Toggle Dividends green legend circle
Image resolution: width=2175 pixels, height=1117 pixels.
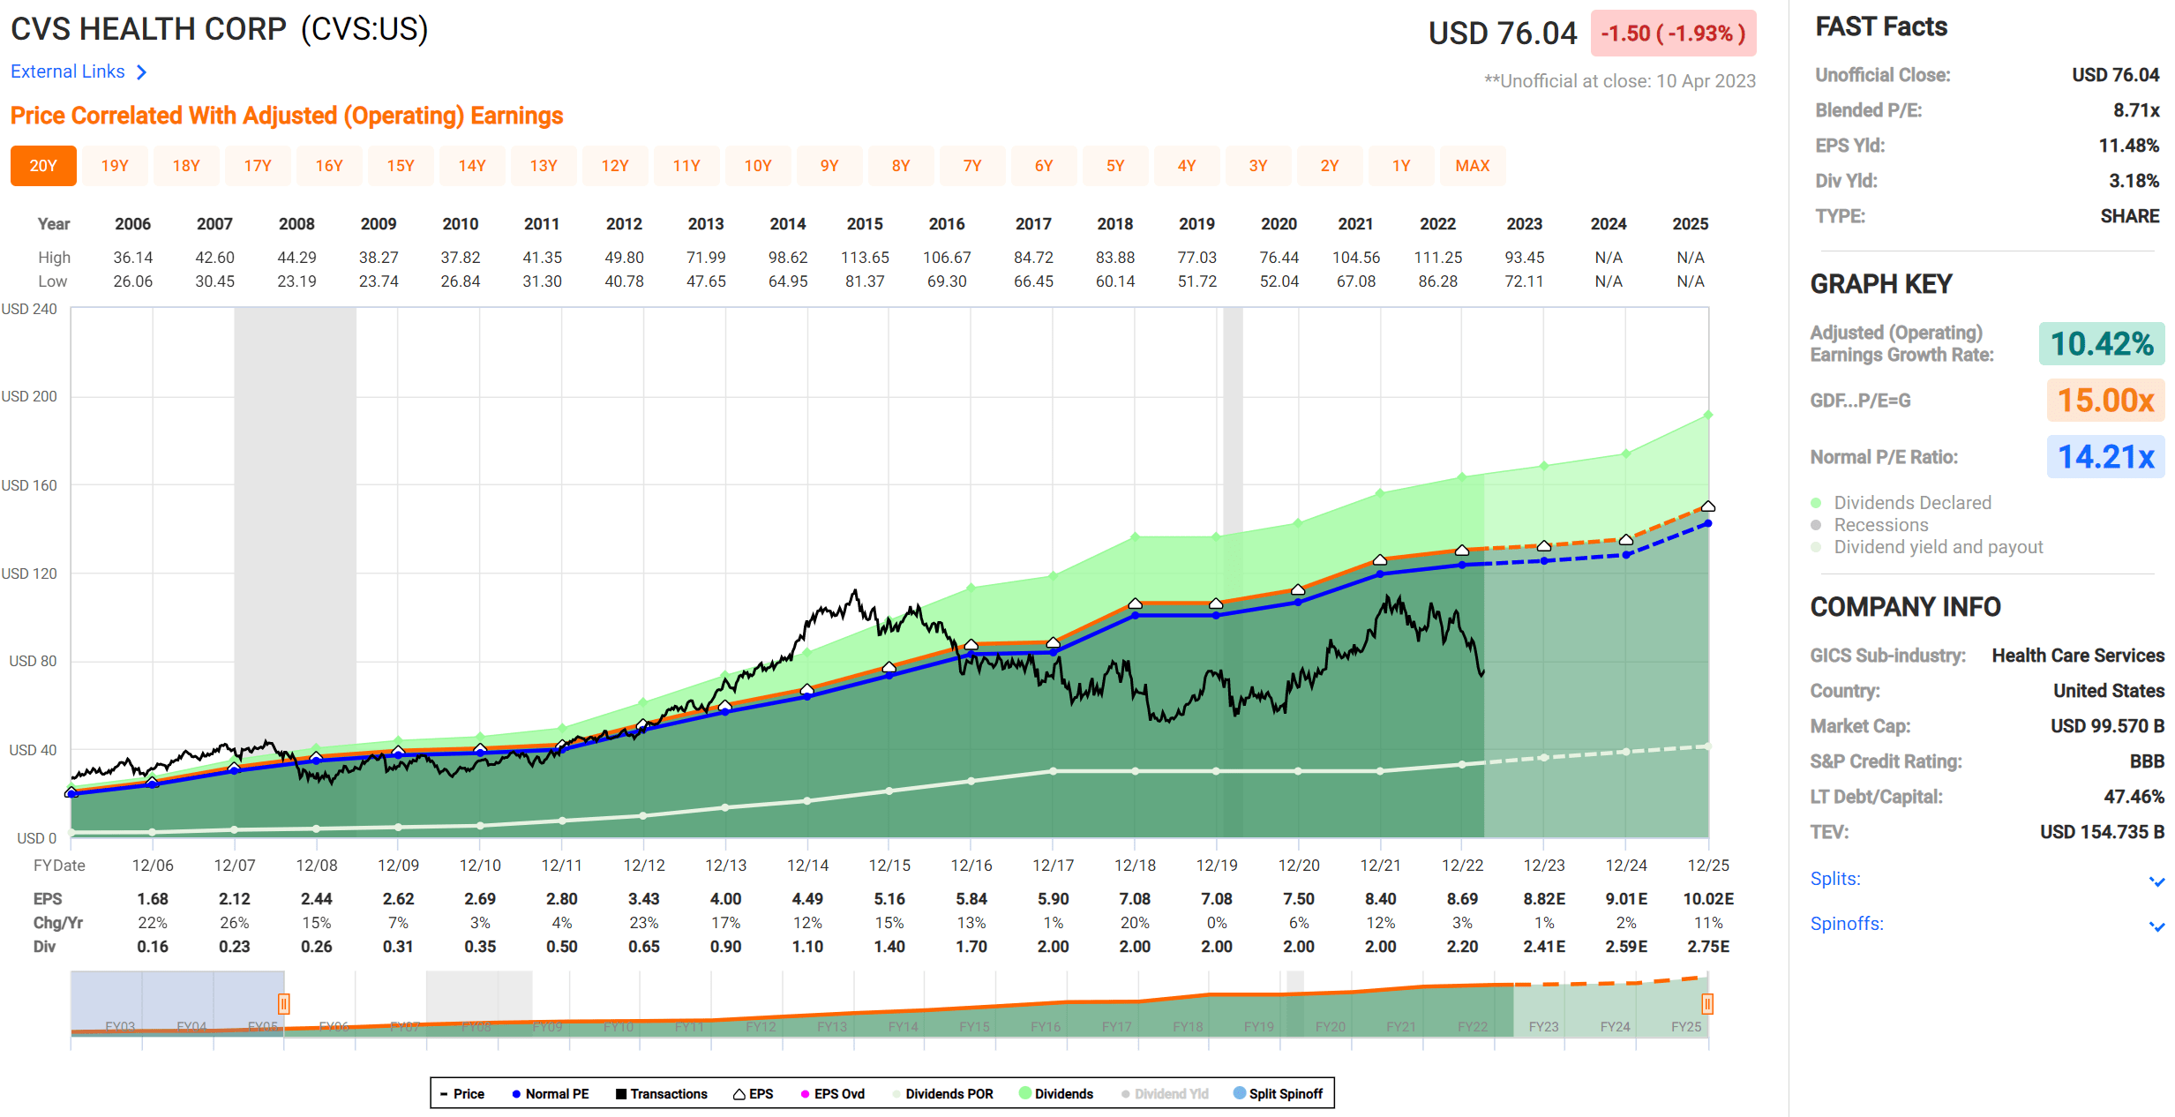[x=1025, y=1093]
